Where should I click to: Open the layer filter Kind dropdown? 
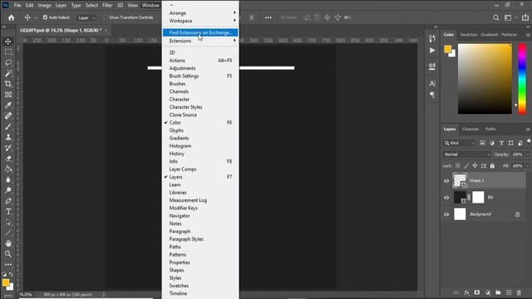pyautogui.click(x=460, y=143)
